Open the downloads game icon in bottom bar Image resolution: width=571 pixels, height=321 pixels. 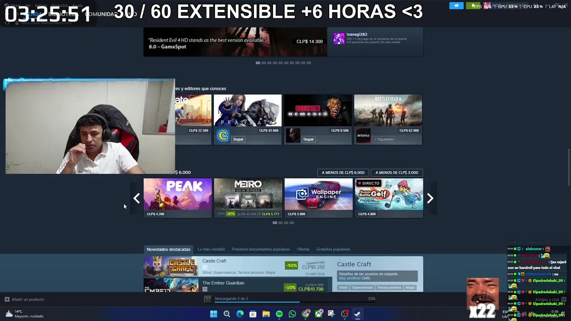[x=207, y=299]
